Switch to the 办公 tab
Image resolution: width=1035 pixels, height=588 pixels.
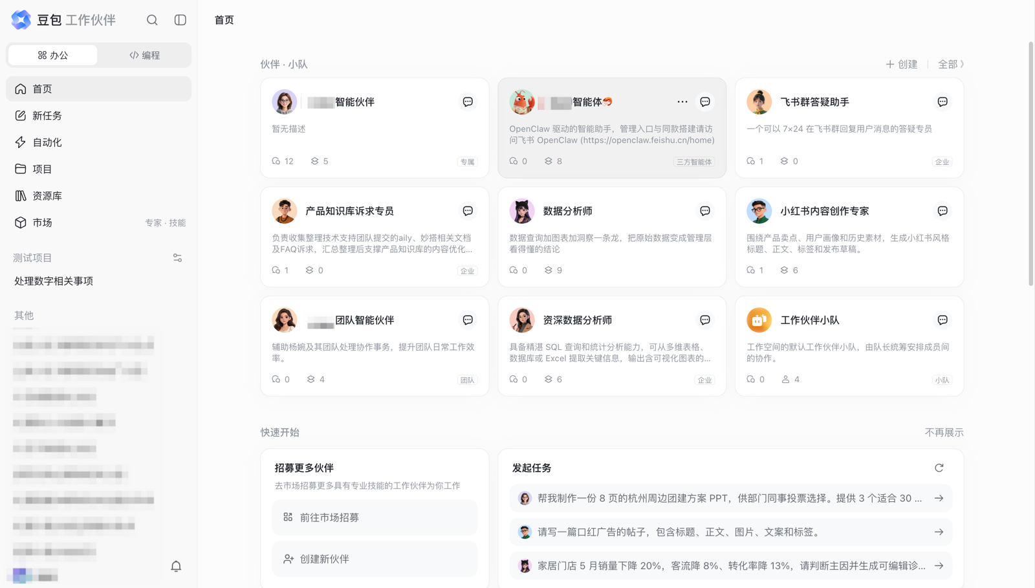53,55
